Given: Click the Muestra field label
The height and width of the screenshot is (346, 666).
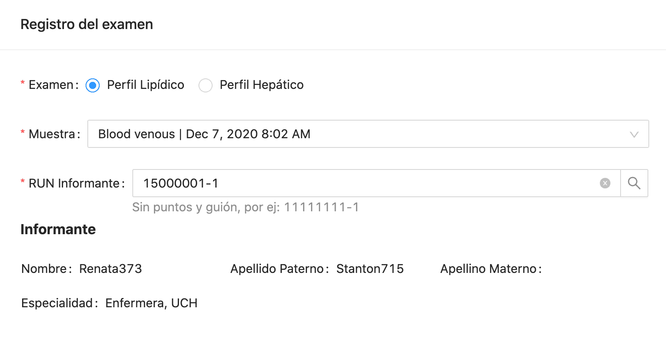Looking at the screenshot, I should pyautogui.click(x=52, y=134).
